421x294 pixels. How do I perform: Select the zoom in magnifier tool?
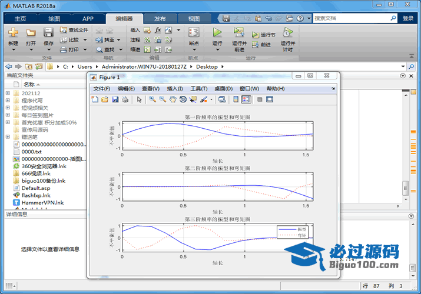click(153, 99)
